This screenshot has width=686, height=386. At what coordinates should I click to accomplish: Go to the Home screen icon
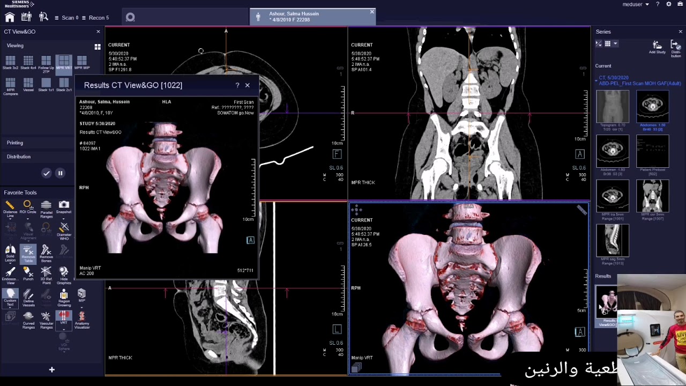pyautogui.click(x=10, y=17)
